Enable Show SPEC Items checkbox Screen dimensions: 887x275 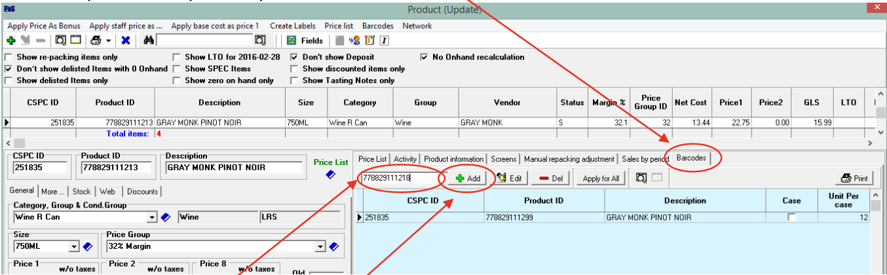click(177, 68)
